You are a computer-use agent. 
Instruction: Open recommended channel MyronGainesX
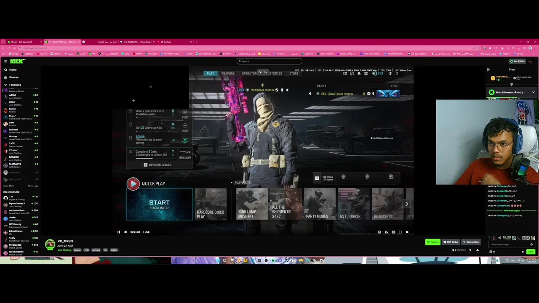21,205
